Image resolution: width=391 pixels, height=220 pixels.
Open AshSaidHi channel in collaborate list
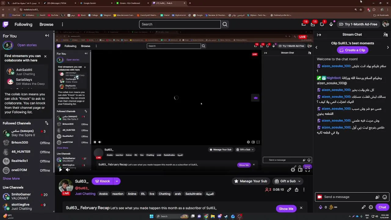(x=26, y=72)
